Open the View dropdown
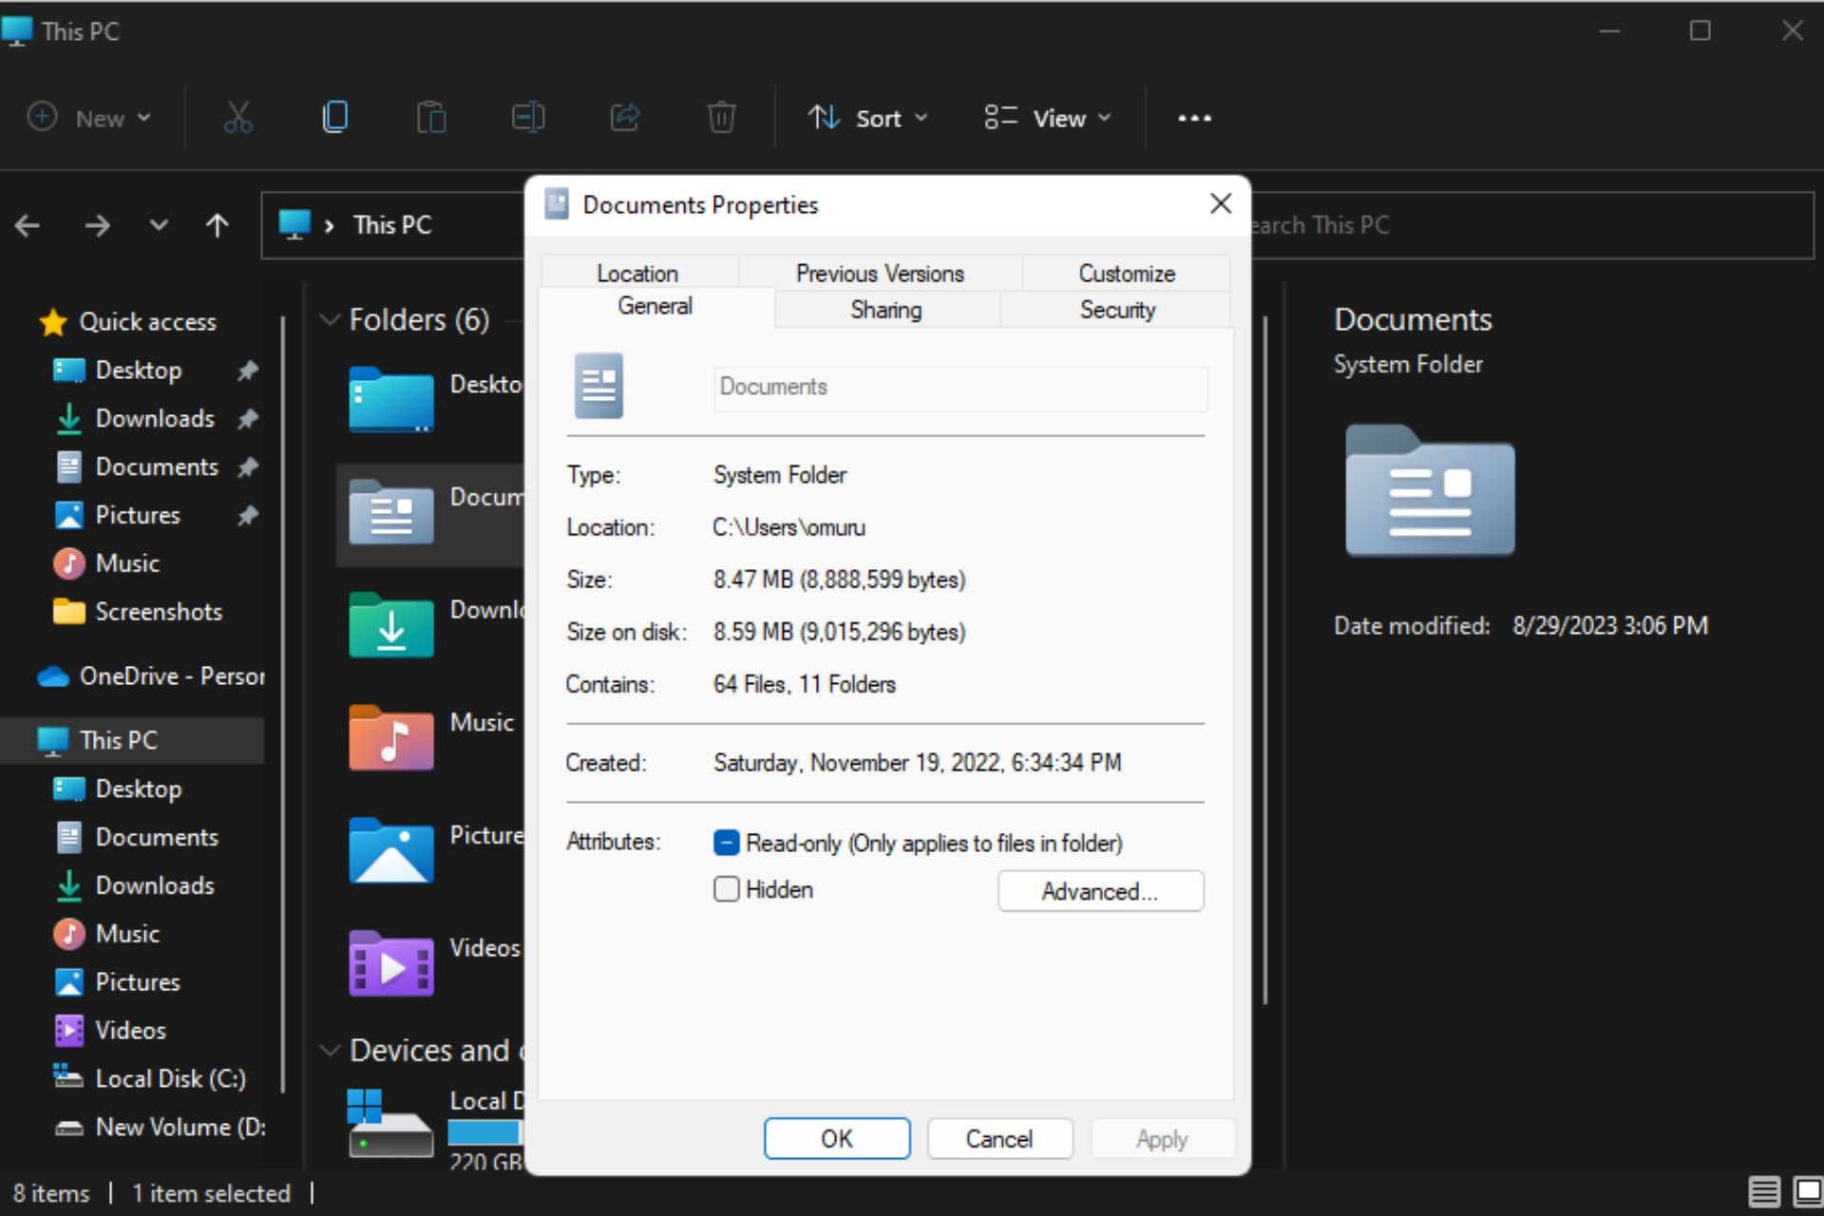Image resolution: width=1824 pixels, height=1216 pixels. pos(1047,117)
